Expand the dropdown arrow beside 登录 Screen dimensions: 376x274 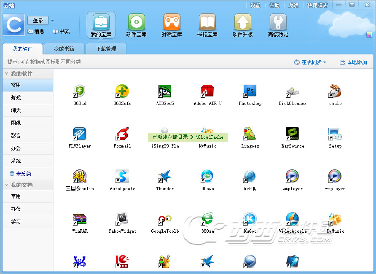52,21
